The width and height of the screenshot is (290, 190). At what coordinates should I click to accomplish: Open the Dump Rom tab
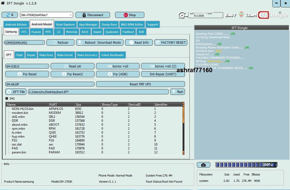pos(109,24)
